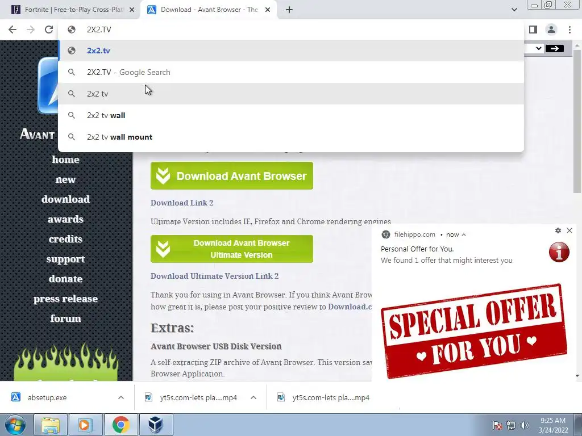The height and width of the screenshot is (436, 582).
Task: Click the Special Offer For You image
Action: point(474,331)
